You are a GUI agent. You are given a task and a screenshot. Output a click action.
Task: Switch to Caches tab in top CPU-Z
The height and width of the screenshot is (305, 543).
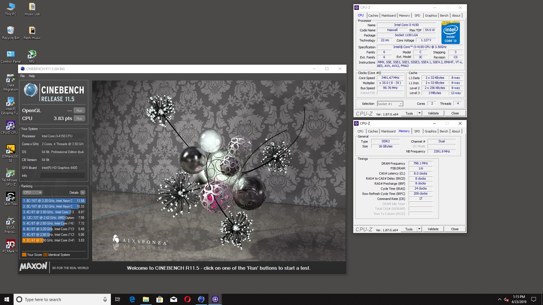373,16
